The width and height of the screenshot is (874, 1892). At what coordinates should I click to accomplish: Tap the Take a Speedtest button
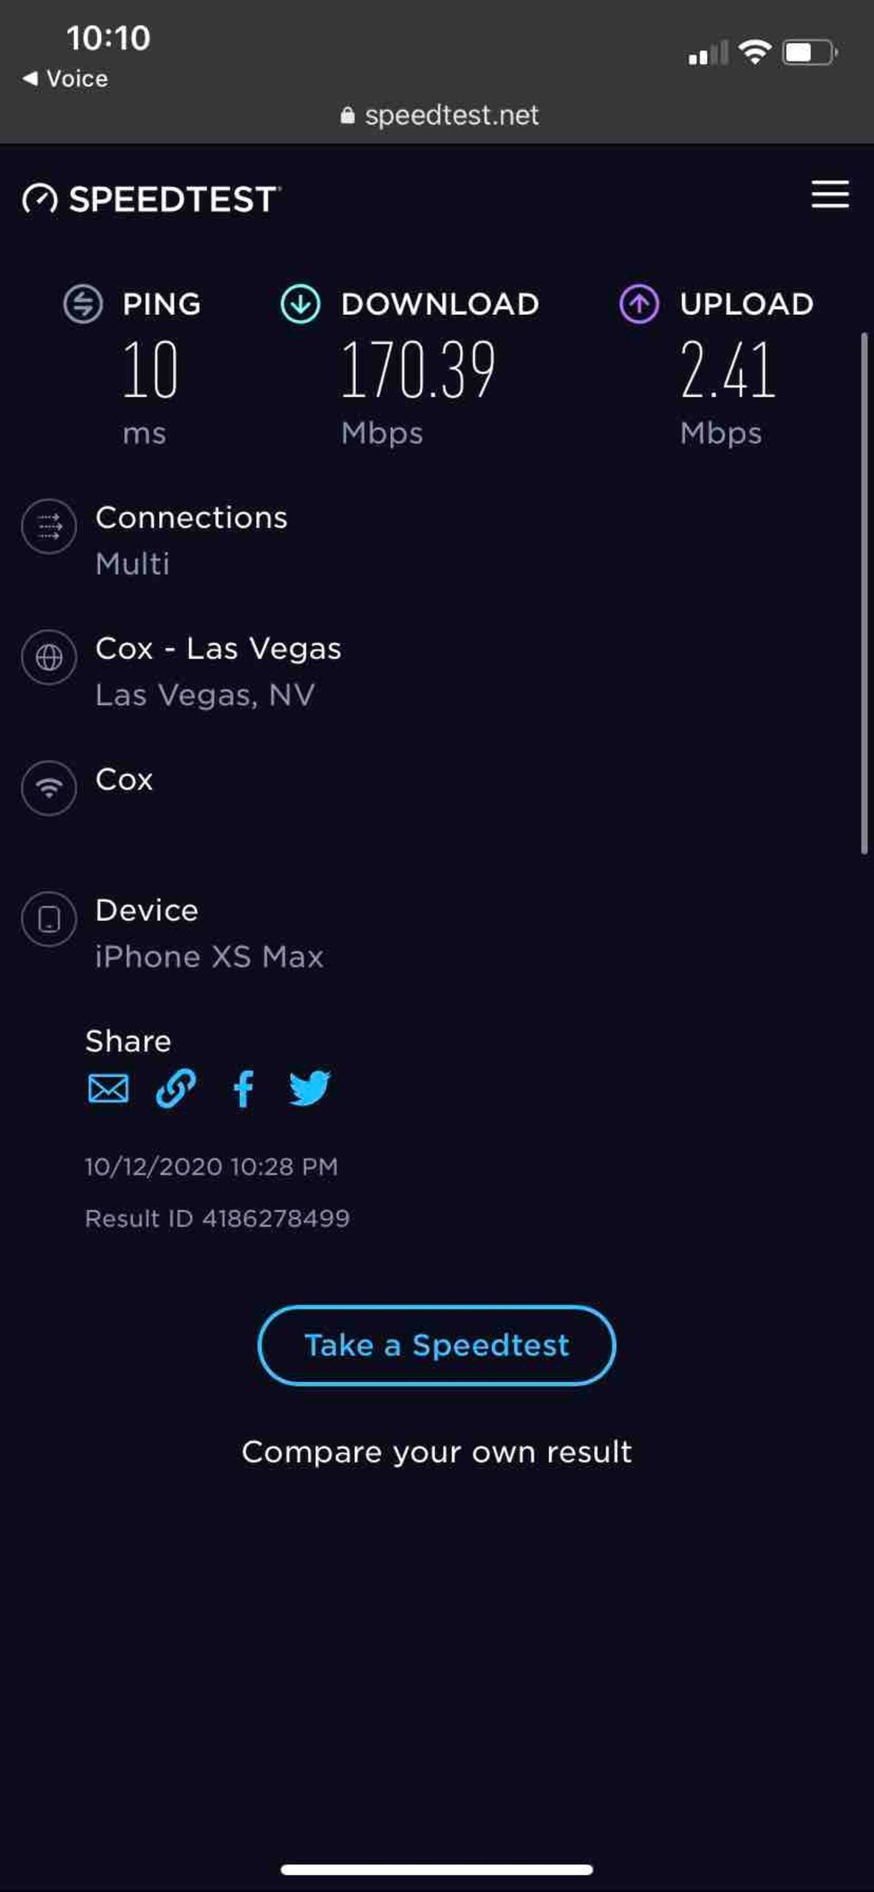(x=437, y=1345)
